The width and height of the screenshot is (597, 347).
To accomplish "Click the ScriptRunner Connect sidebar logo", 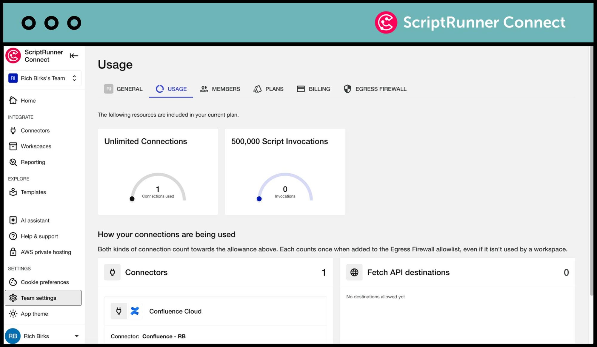I will coord(13,56).
